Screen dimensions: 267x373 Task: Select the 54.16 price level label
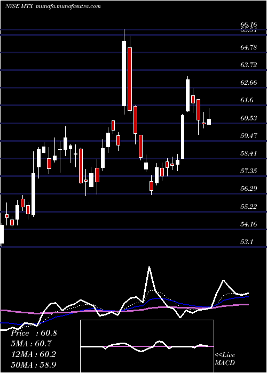249,224
